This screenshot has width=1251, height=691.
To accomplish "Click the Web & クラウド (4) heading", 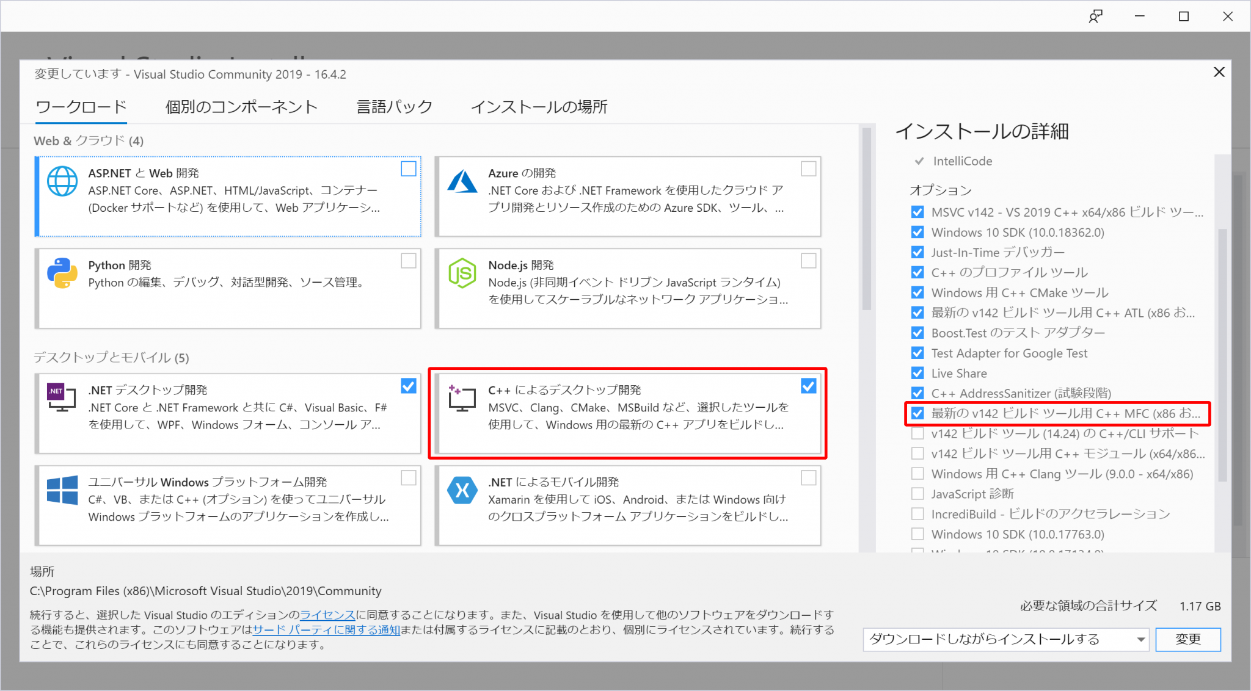I will pos(89,140).
